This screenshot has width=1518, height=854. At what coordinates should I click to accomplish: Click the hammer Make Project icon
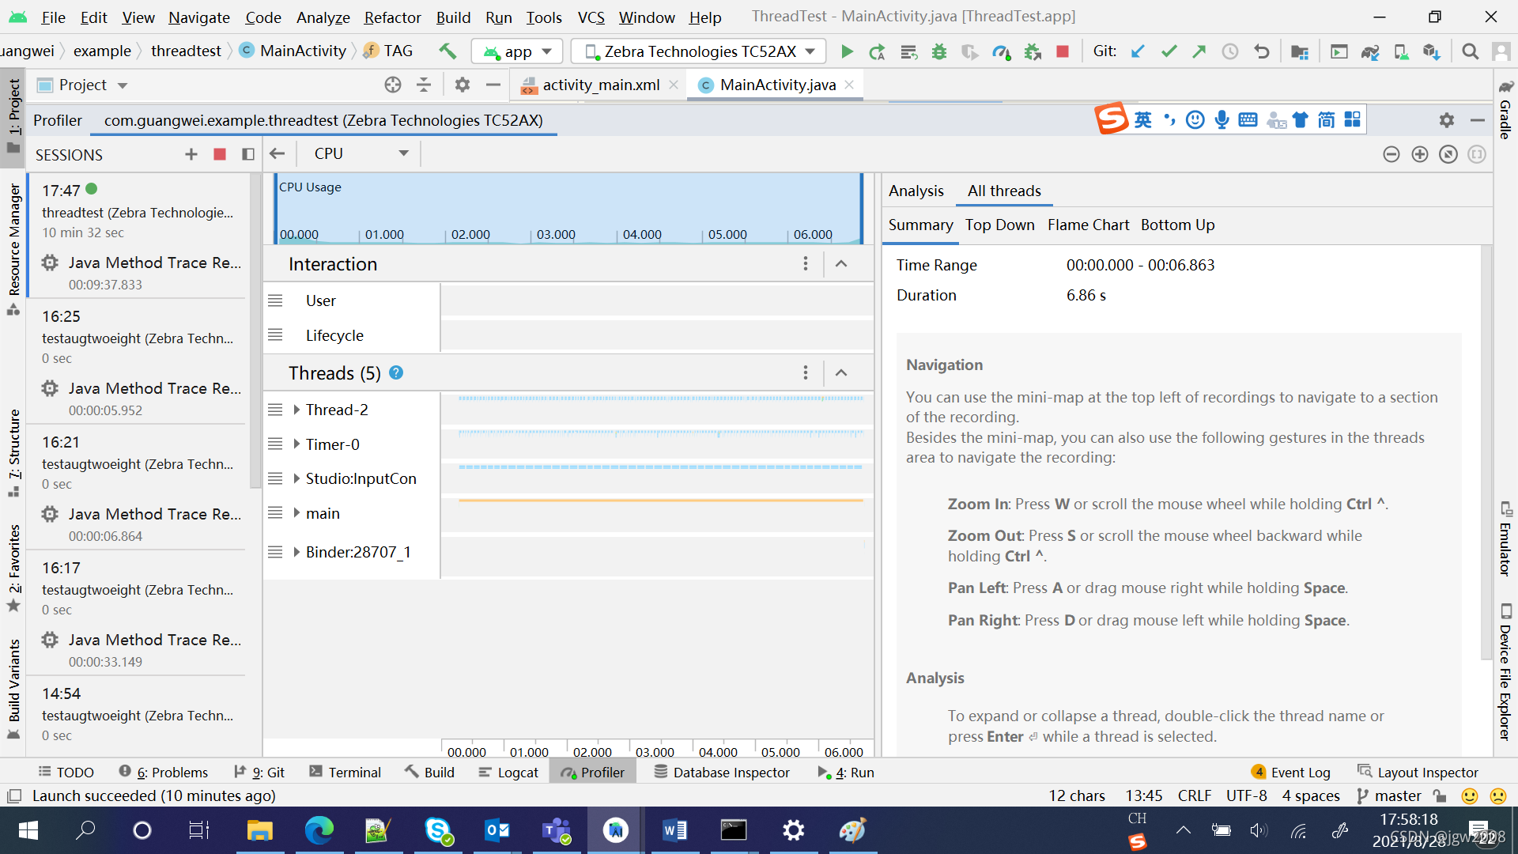point(447,51)
